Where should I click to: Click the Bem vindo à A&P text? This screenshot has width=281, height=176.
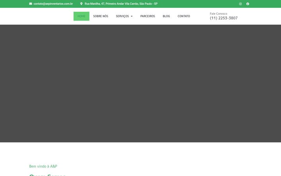43,166
